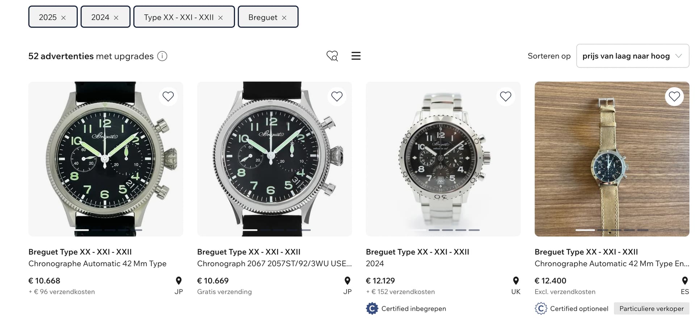Click the Certified optioneel badge icon

[541, 309]
